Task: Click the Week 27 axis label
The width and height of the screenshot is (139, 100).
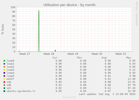Action: click(25, 54)
